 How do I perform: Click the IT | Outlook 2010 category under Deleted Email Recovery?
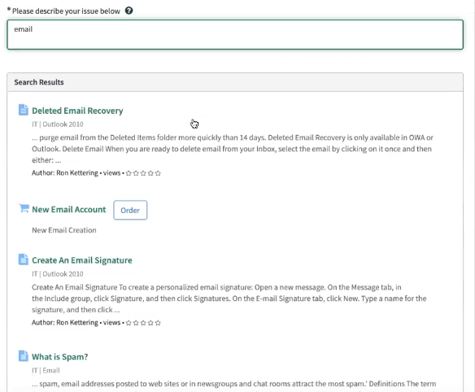(58, 124)
